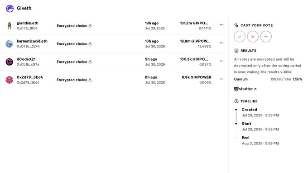The width and height of the screenshot is (308, 173).
Task: Click karmaticacid.eth '13h ago' timestamp
Action: (x=152, y=41)
